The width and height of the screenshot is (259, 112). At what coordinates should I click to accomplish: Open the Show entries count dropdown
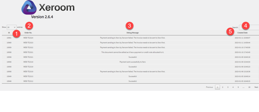[x=12, y=27]
